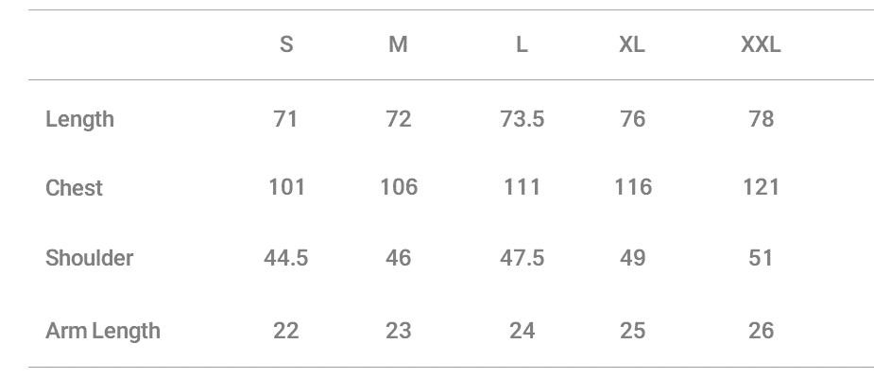
Task: Select the Shoulder value 47.5 for size L
Action: (522, 258)
